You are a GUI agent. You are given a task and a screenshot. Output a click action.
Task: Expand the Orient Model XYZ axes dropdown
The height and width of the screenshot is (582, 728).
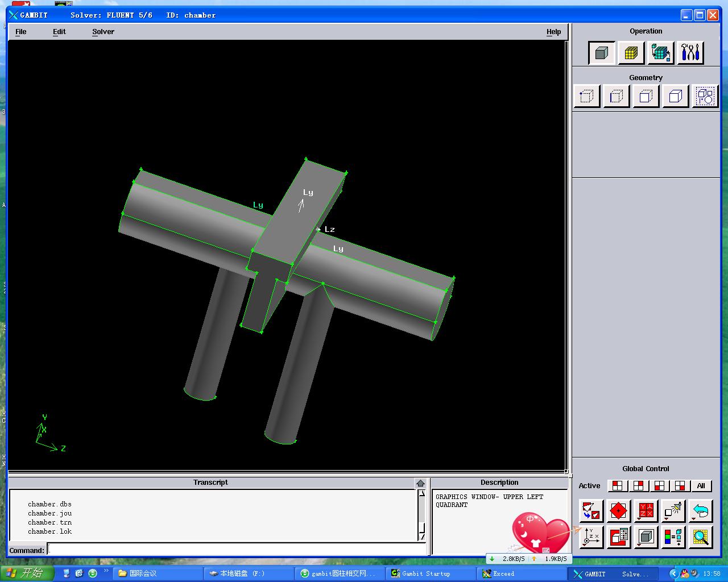(x=591, y=537)
